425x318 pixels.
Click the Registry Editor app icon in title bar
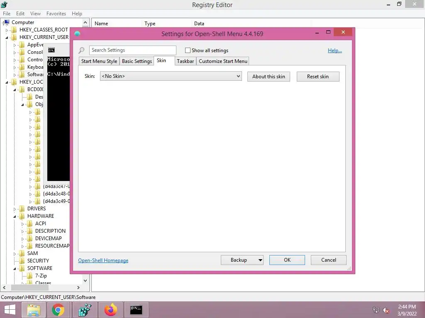(4, 4)
